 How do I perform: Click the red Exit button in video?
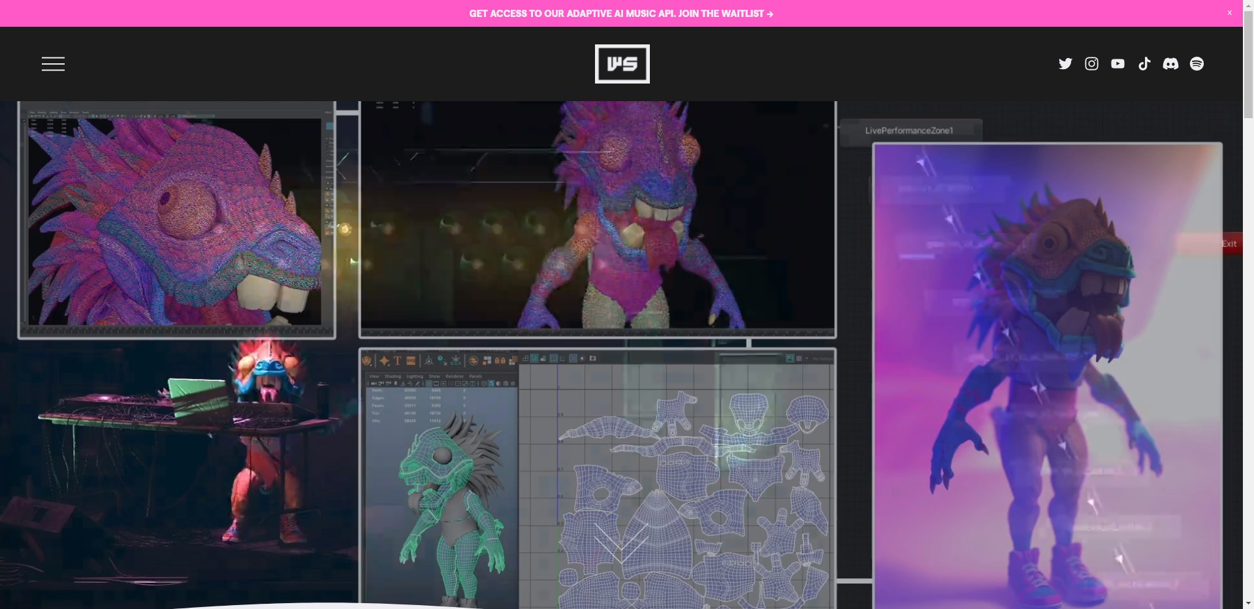[x=1229, y=243]
